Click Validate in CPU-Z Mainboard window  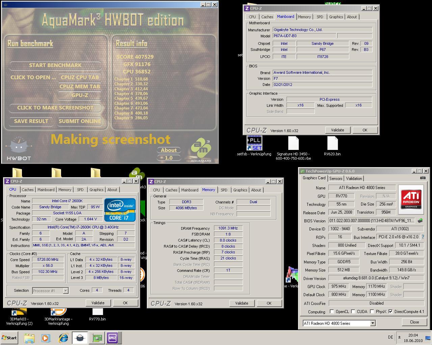[x=337, y=130]
